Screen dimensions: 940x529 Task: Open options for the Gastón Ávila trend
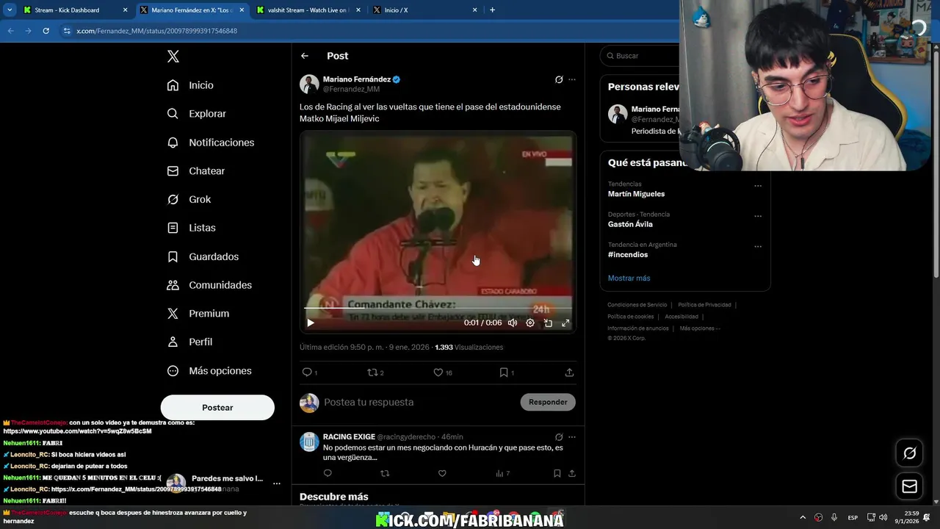click(x=758, y=216)
